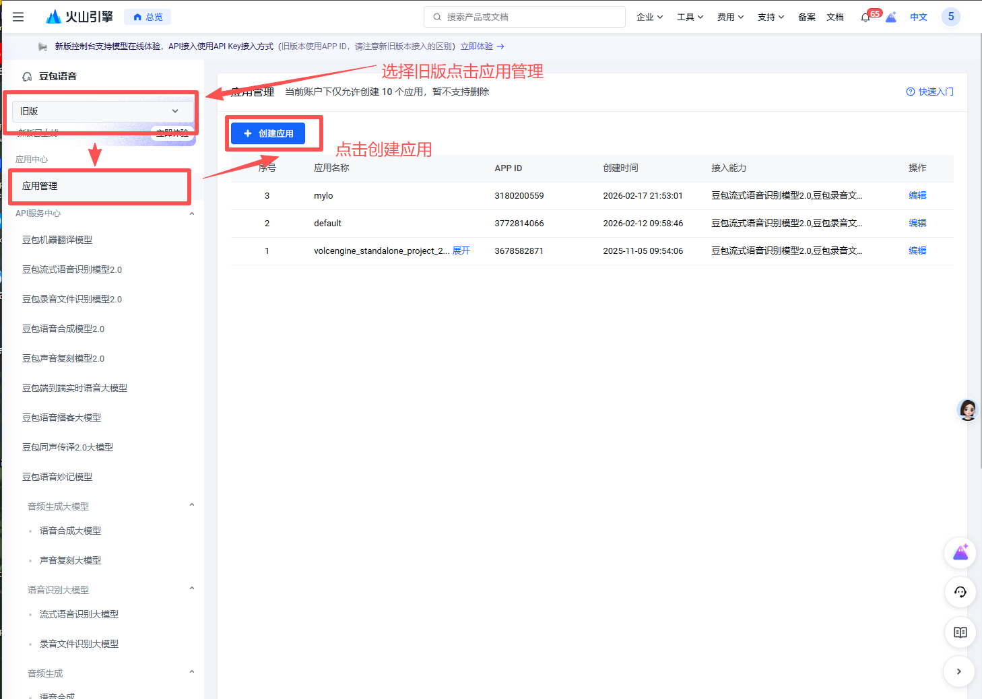Open the AI assistant icon in the header
The height and width of the screenshot is (699, 982).
[891, 17]
